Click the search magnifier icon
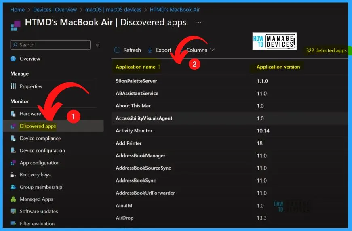Viewport: 352px width, 231px height. click(x=15, y=45)
